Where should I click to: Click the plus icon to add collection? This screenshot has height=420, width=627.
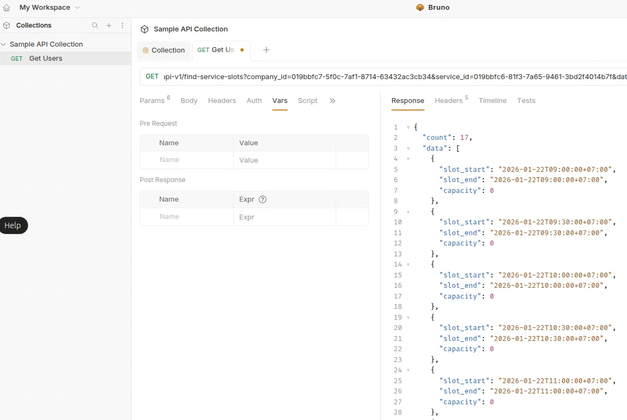coord(109,25)
